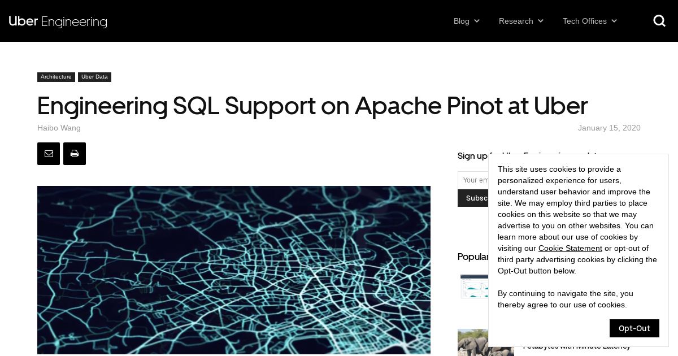Screen dimensions: 678x356
Task: Open the search magnifier icon
Action: point(659,21)
